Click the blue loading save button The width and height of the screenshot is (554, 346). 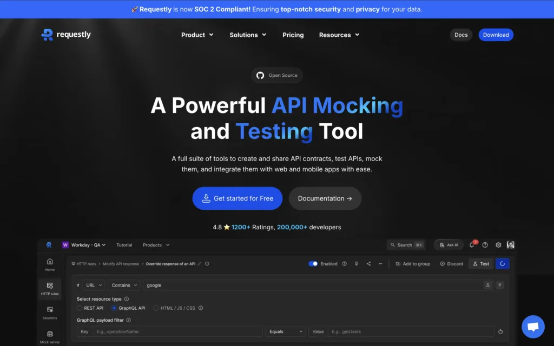tap(503, 264)
